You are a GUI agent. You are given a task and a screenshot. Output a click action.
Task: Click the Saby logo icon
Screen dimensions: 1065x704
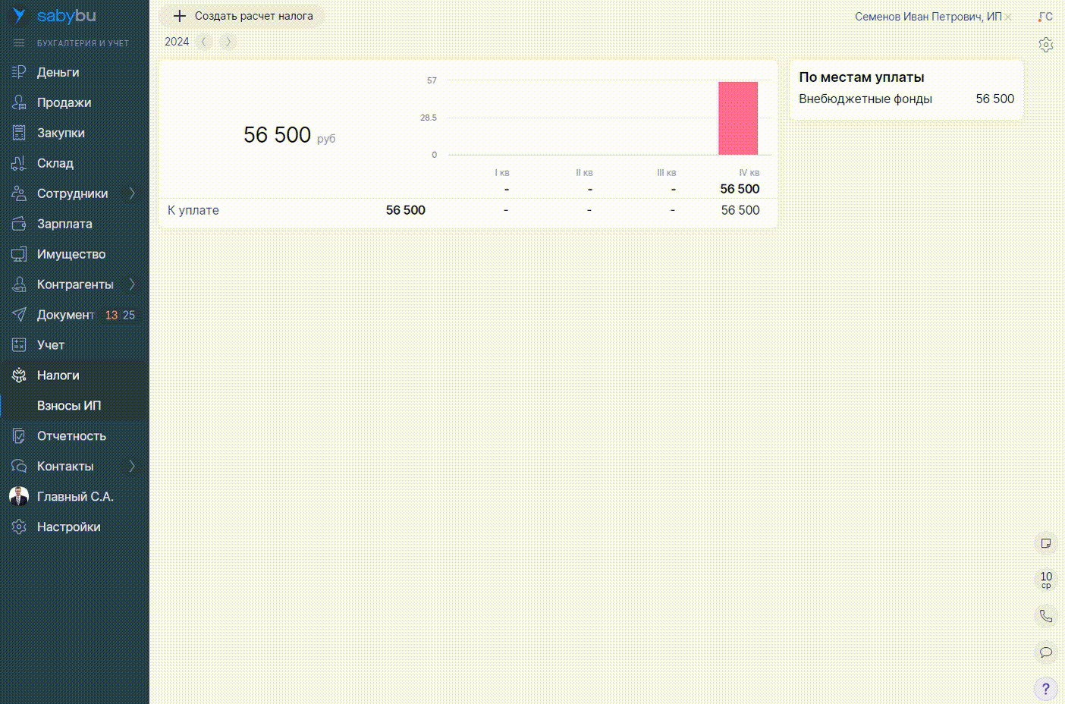pyautogui.click(x=19, y=16)
